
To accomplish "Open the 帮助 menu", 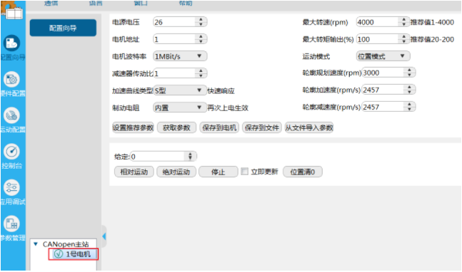I will (186, 4).
